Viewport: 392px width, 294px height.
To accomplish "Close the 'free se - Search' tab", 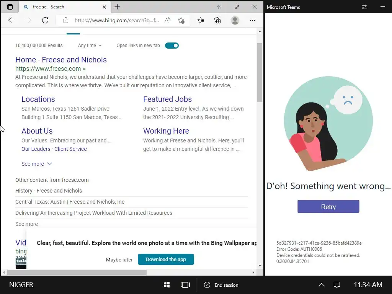I will 104,7.
